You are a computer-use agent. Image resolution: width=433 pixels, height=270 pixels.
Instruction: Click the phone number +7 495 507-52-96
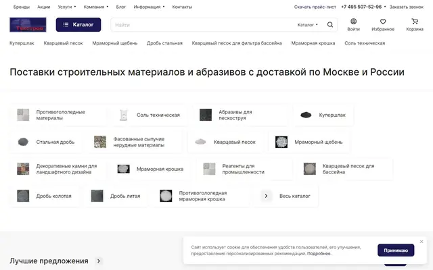coord(361,7)
